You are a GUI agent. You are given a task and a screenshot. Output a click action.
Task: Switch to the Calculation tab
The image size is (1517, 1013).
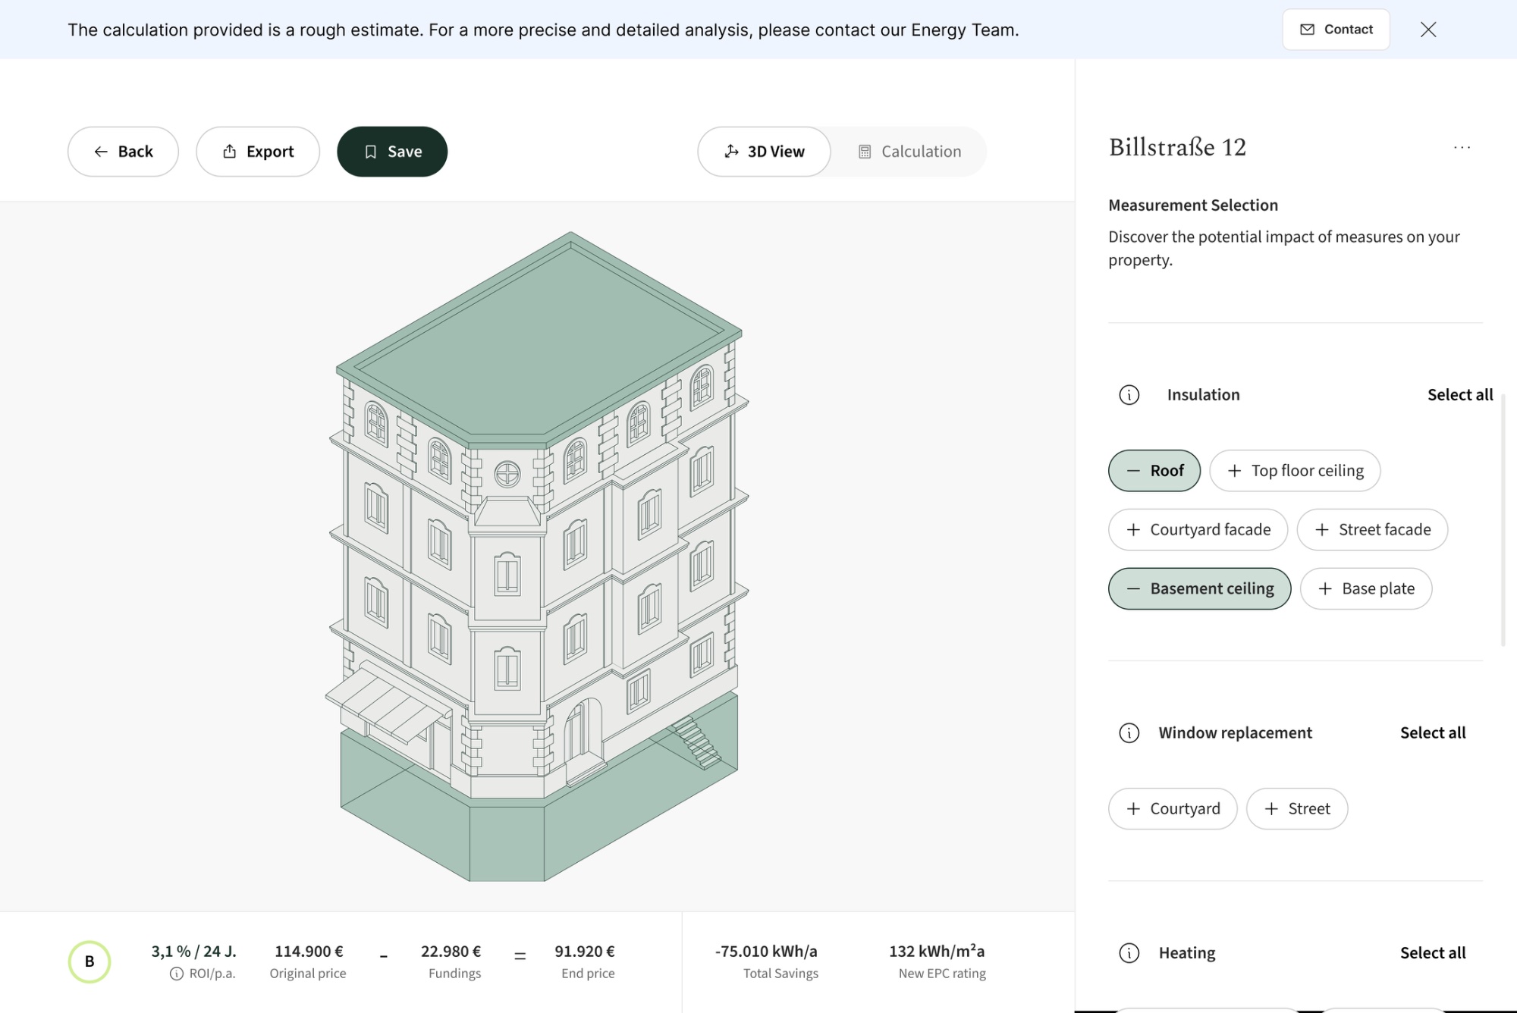pos(909,152)
